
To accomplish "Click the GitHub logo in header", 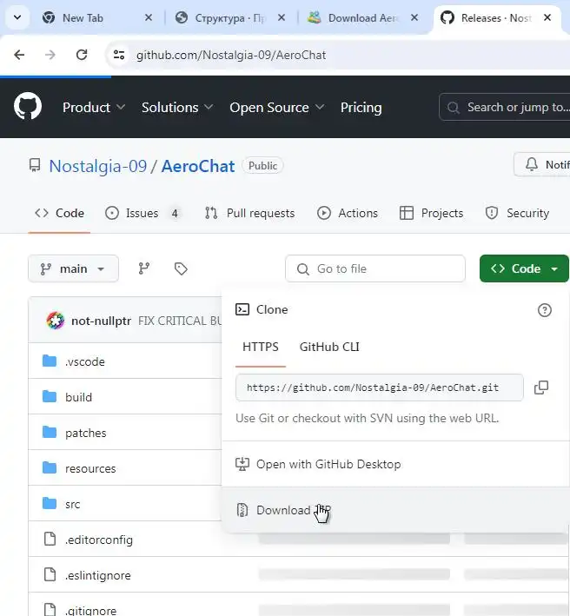I will click(x=28, y=106).
